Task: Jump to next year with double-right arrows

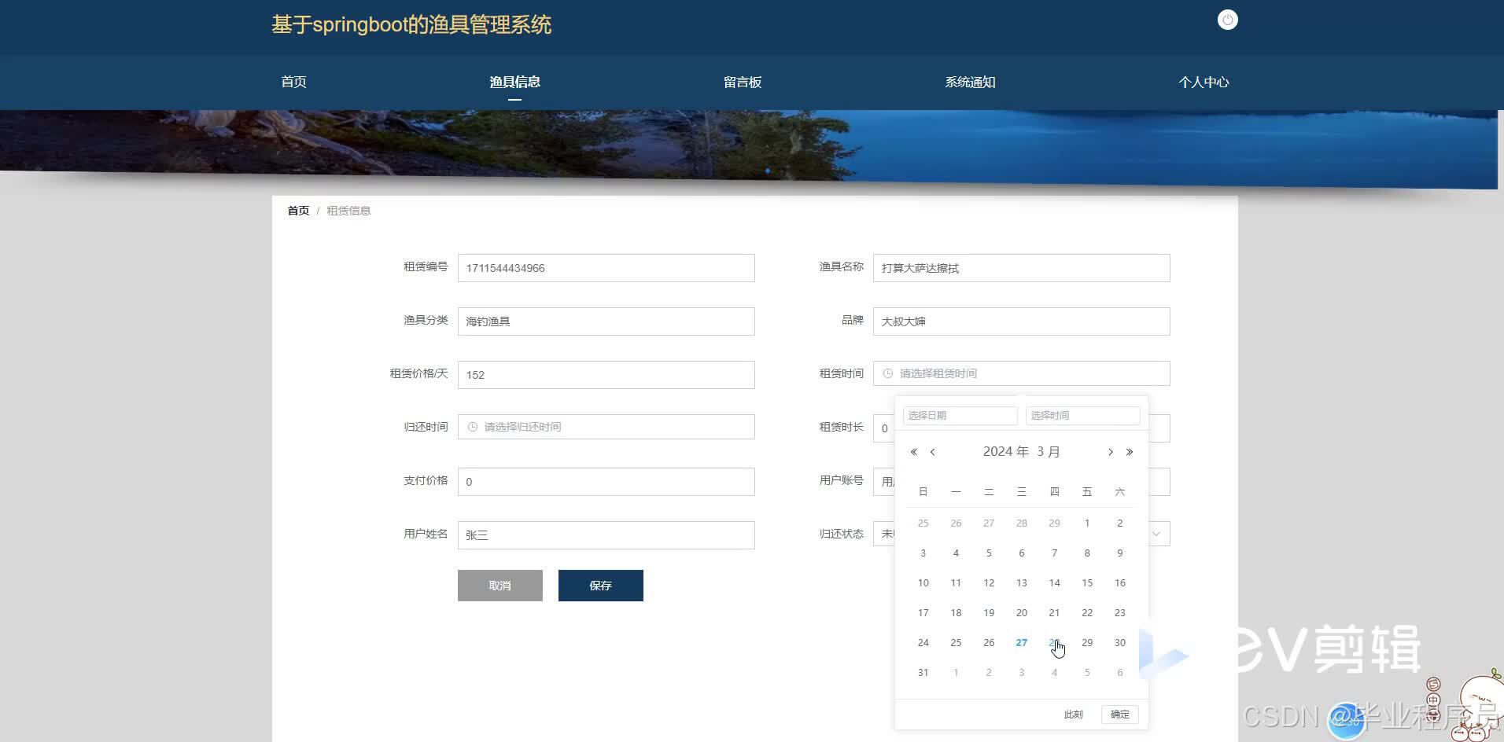Action: (1130, 452)
